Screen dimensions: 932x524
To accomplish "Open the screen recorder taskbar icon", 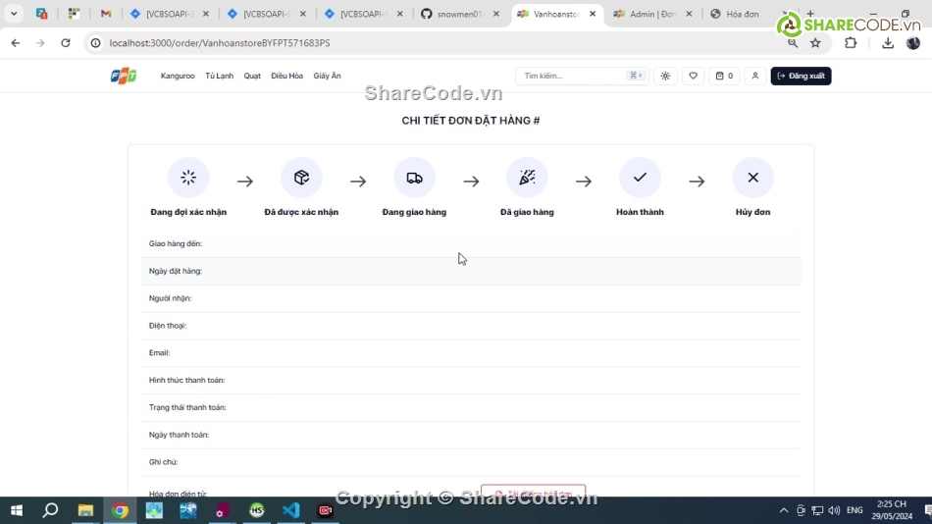I will point(325,510).
